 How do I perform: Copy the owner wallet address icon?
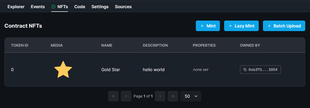click(245, 70)
